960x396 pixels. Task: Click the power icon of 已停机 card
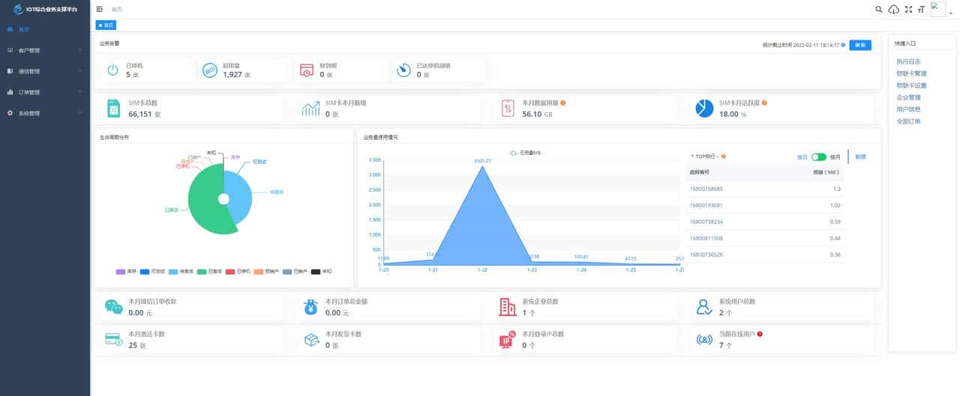tap(112, 70)
